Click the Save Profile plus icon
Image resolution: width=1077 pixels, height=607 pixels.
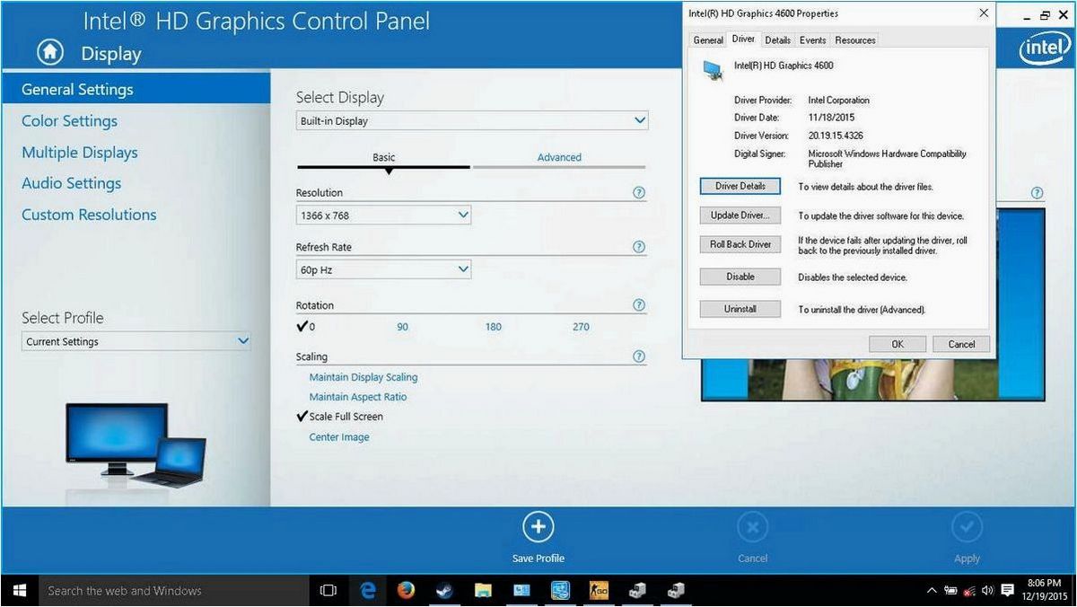tap(538, 526)
